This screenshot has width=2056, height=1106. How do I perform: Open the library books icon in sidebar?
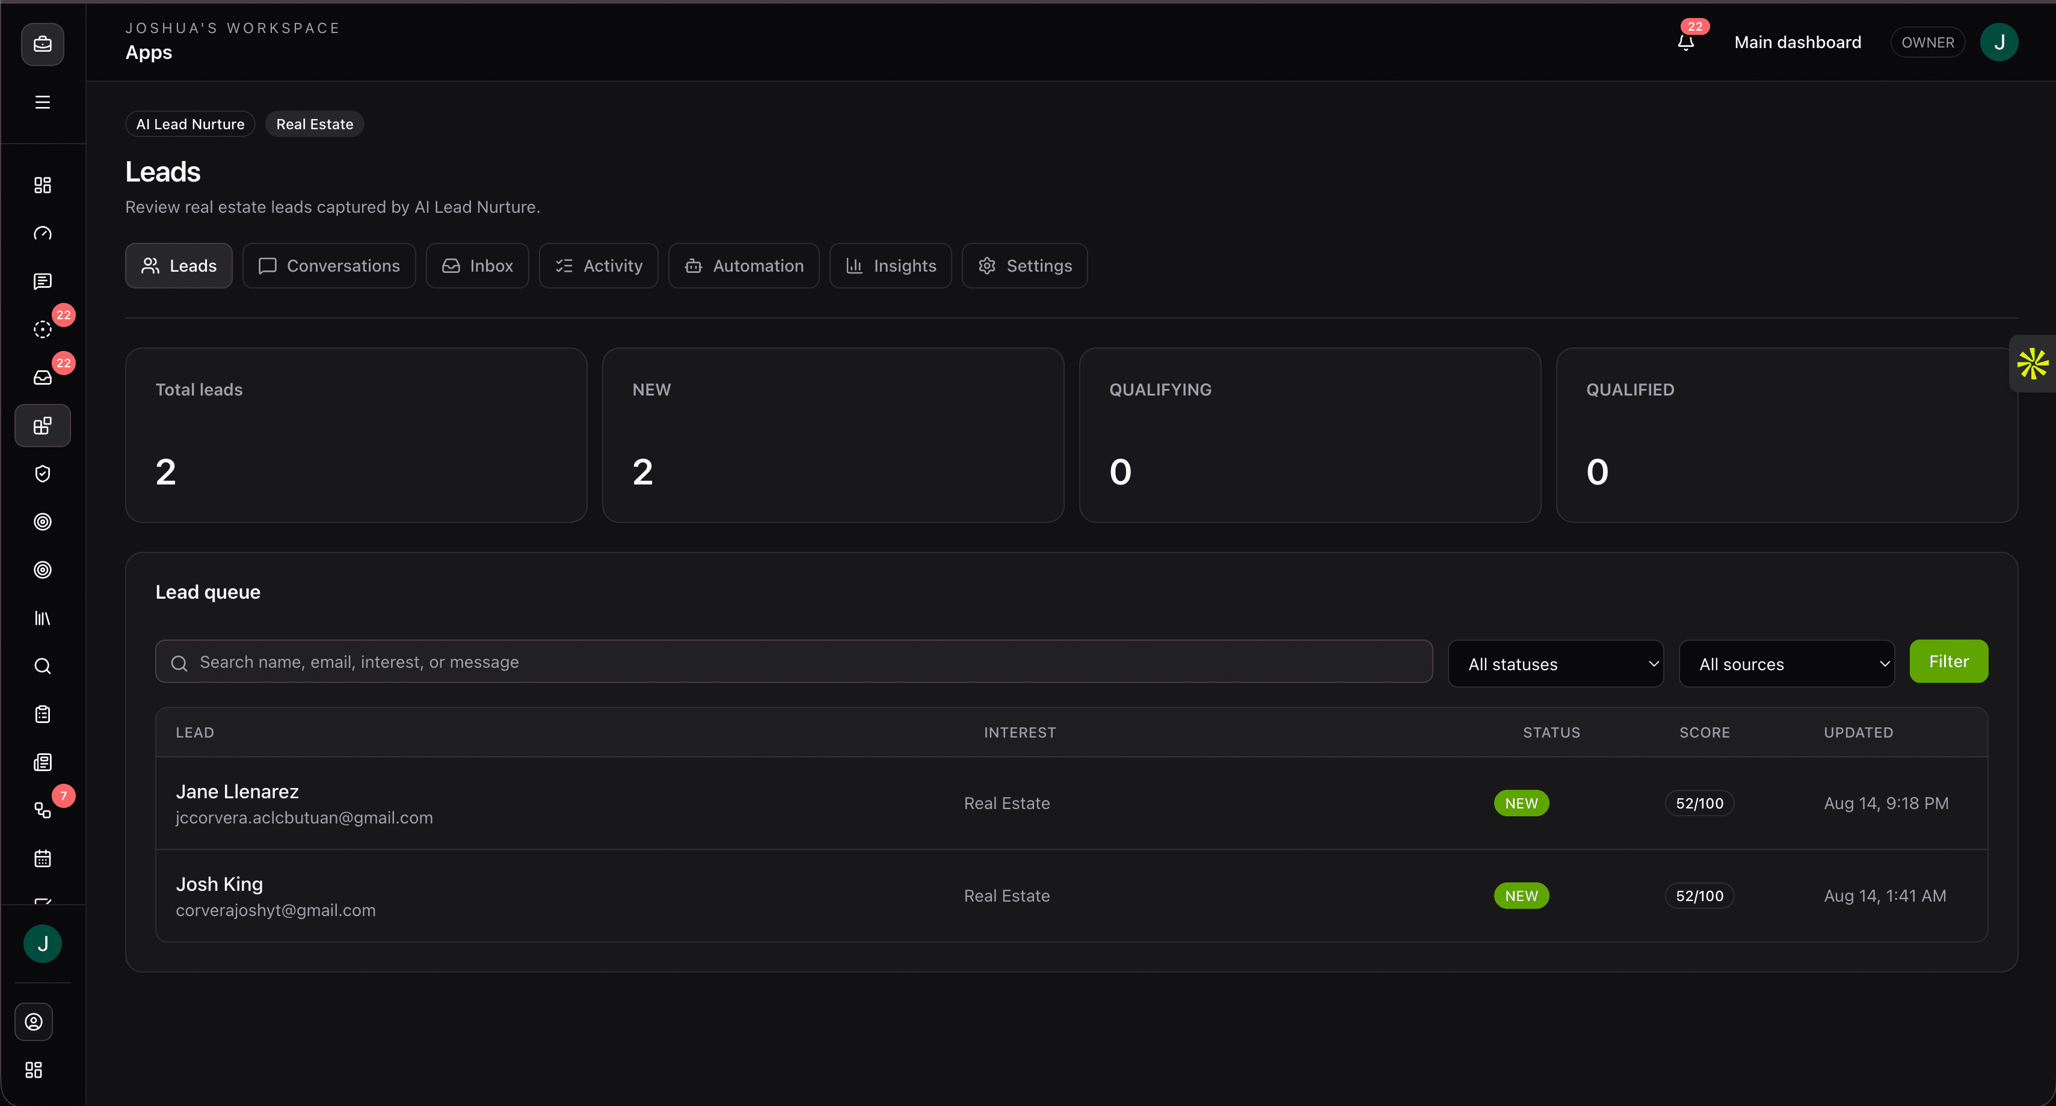coord(42,618)
